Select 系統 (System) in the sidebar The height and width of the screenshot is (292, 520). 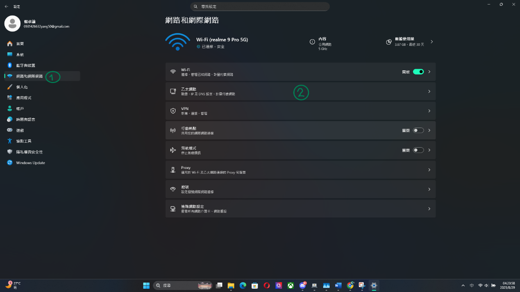coord(20,55)
